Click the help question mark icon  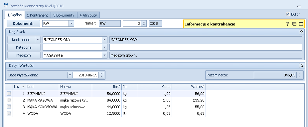pyautogui.click(x=287, y=24)
